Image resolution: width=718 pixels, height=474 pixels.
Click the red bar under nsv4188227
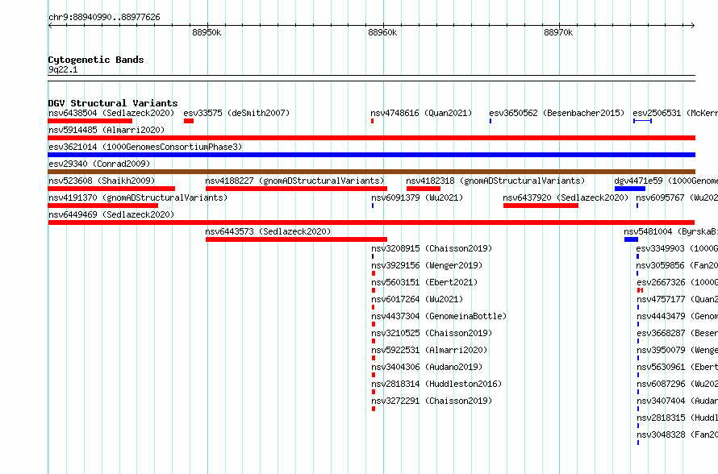click(296, 189)
